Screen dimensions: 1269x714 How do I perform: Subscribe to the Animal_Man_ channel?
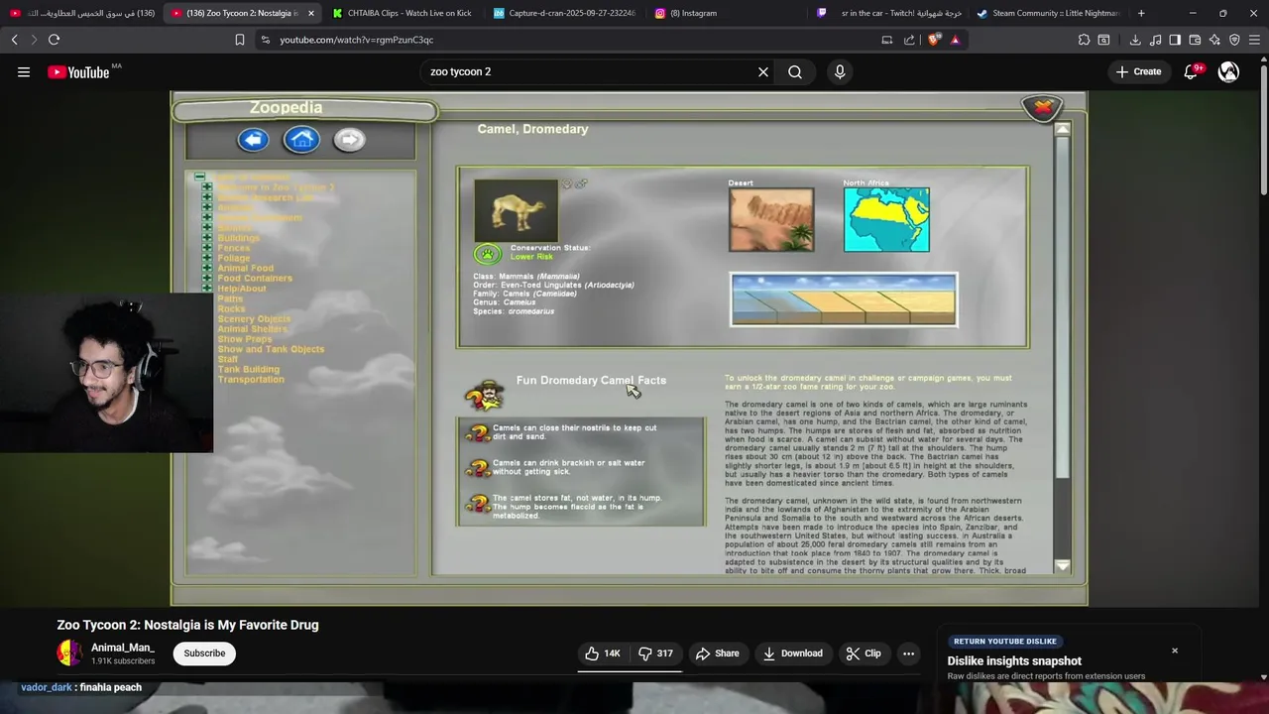204,654
